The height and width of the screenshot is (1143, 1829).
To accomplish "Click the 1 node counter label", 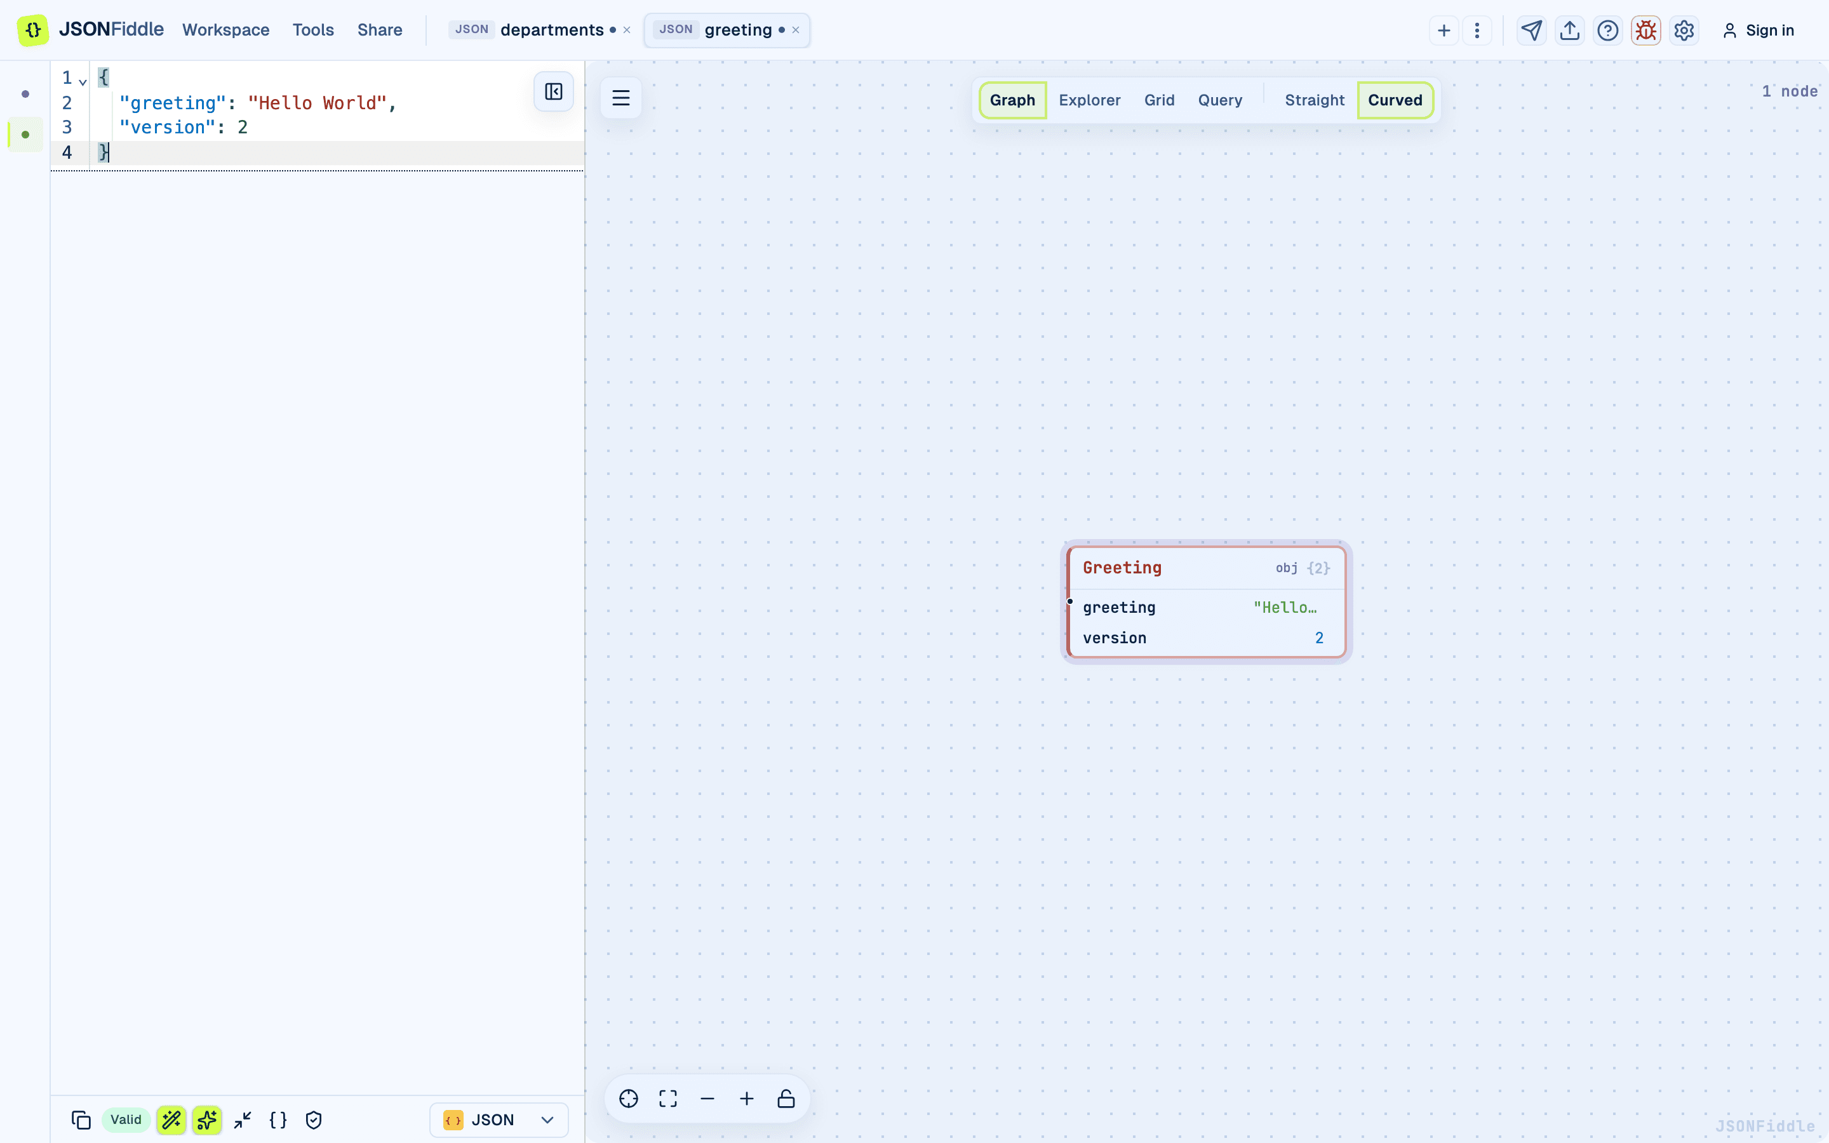I will pos(1789,91).
